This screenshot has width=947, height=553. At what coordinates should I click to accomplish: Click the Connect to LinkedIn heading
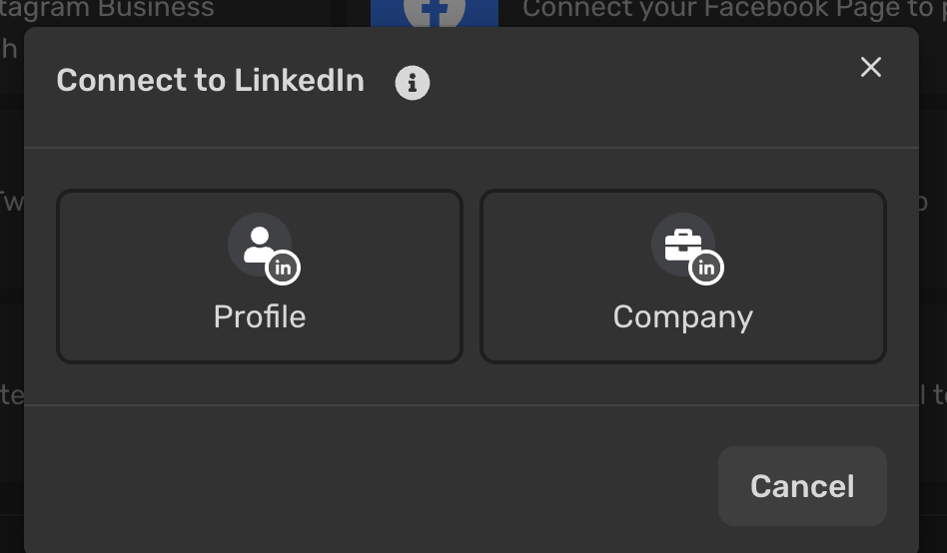coord(210,80)
